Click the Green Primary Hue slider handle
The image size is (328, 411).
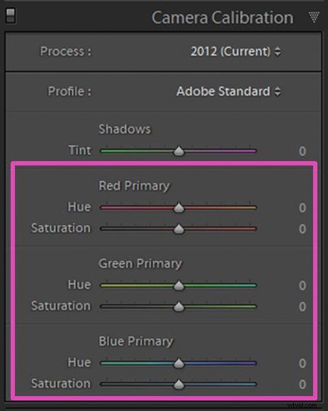click(179, 285)
